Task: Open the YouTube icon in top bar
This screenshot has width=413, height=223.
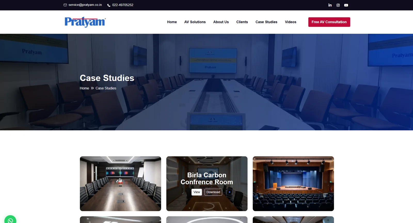Action: [346, 5]
